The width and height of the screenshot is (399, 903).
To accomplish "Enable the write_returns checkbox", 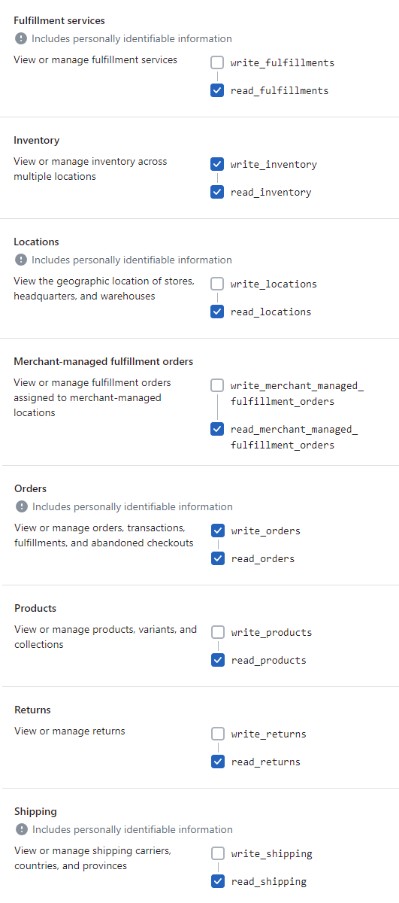I will [x=218, y=734].
